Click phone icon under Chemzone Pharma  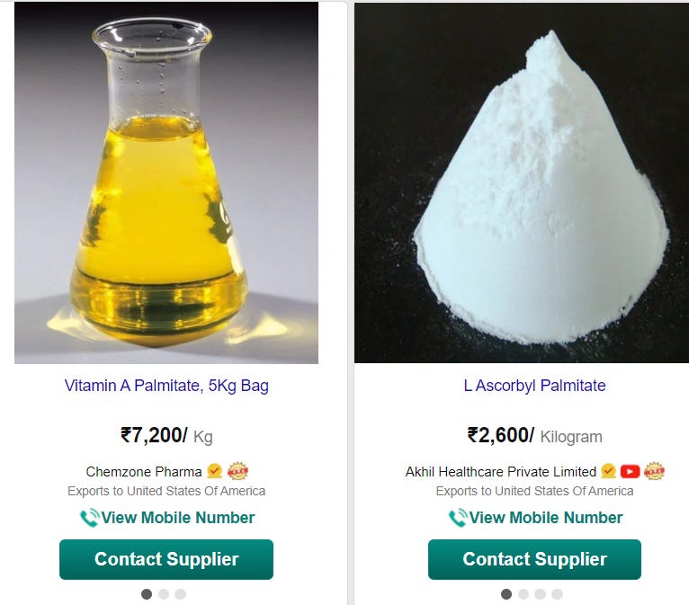[89, 518]
